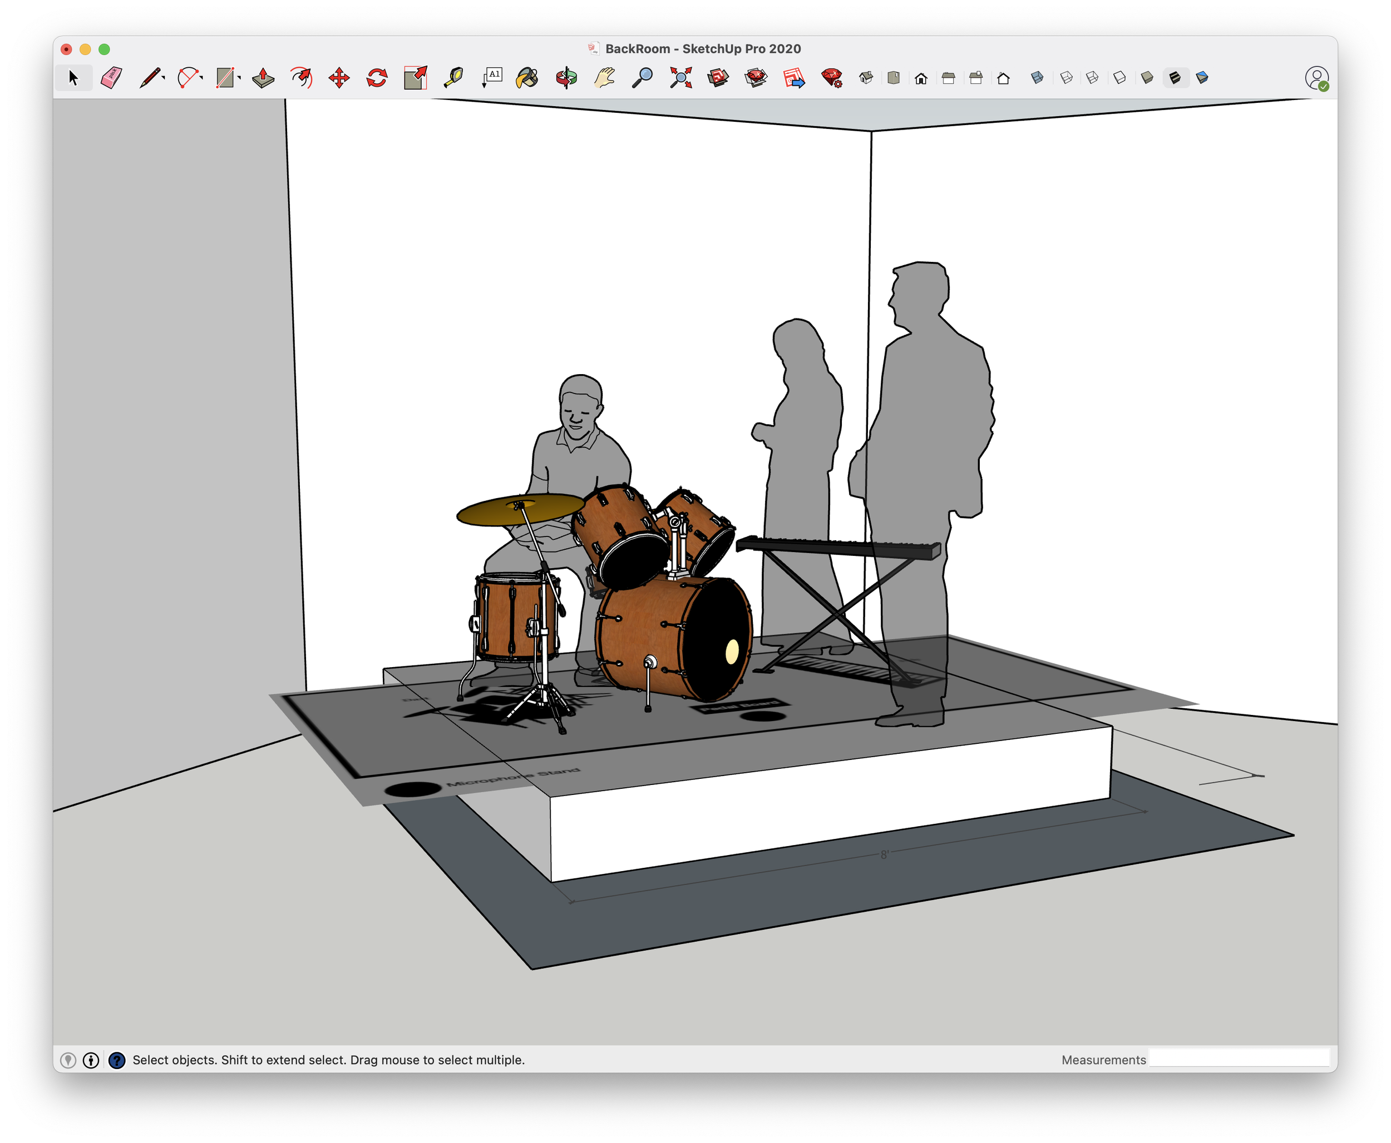This screenshot has height=1143, width=1391.
Task: Open the 3D Warehouse
Action: click(x=718, y=78)
